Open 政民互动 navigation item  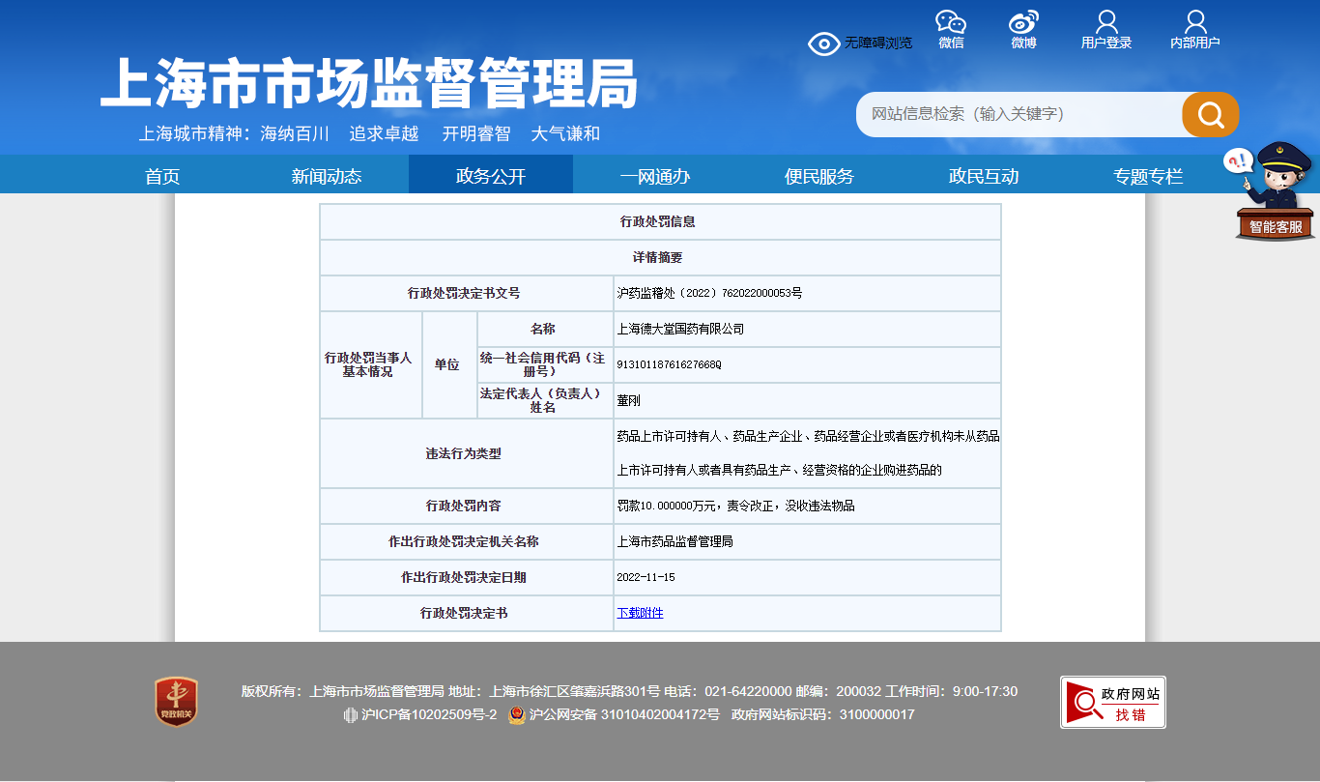click(x=984, y=176)
